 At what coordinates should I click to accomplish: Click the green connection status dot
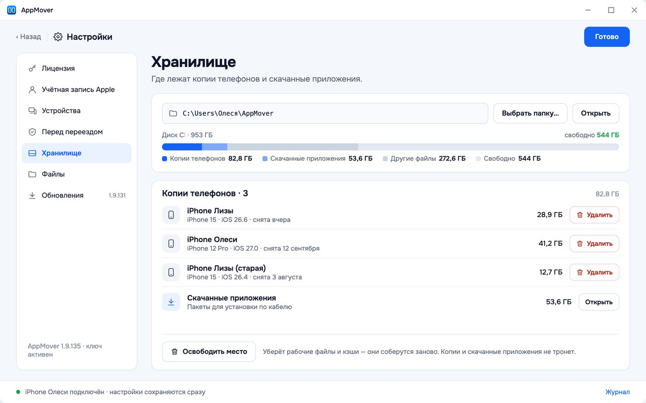(18, 392)
